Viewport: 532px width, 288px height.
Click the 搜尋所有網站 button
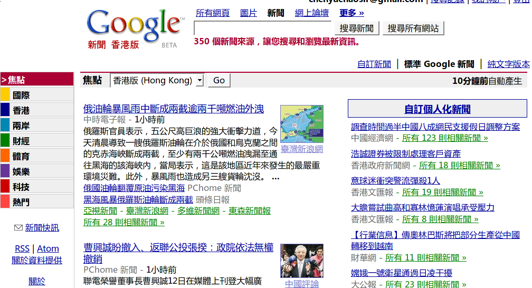click(413, 28)
